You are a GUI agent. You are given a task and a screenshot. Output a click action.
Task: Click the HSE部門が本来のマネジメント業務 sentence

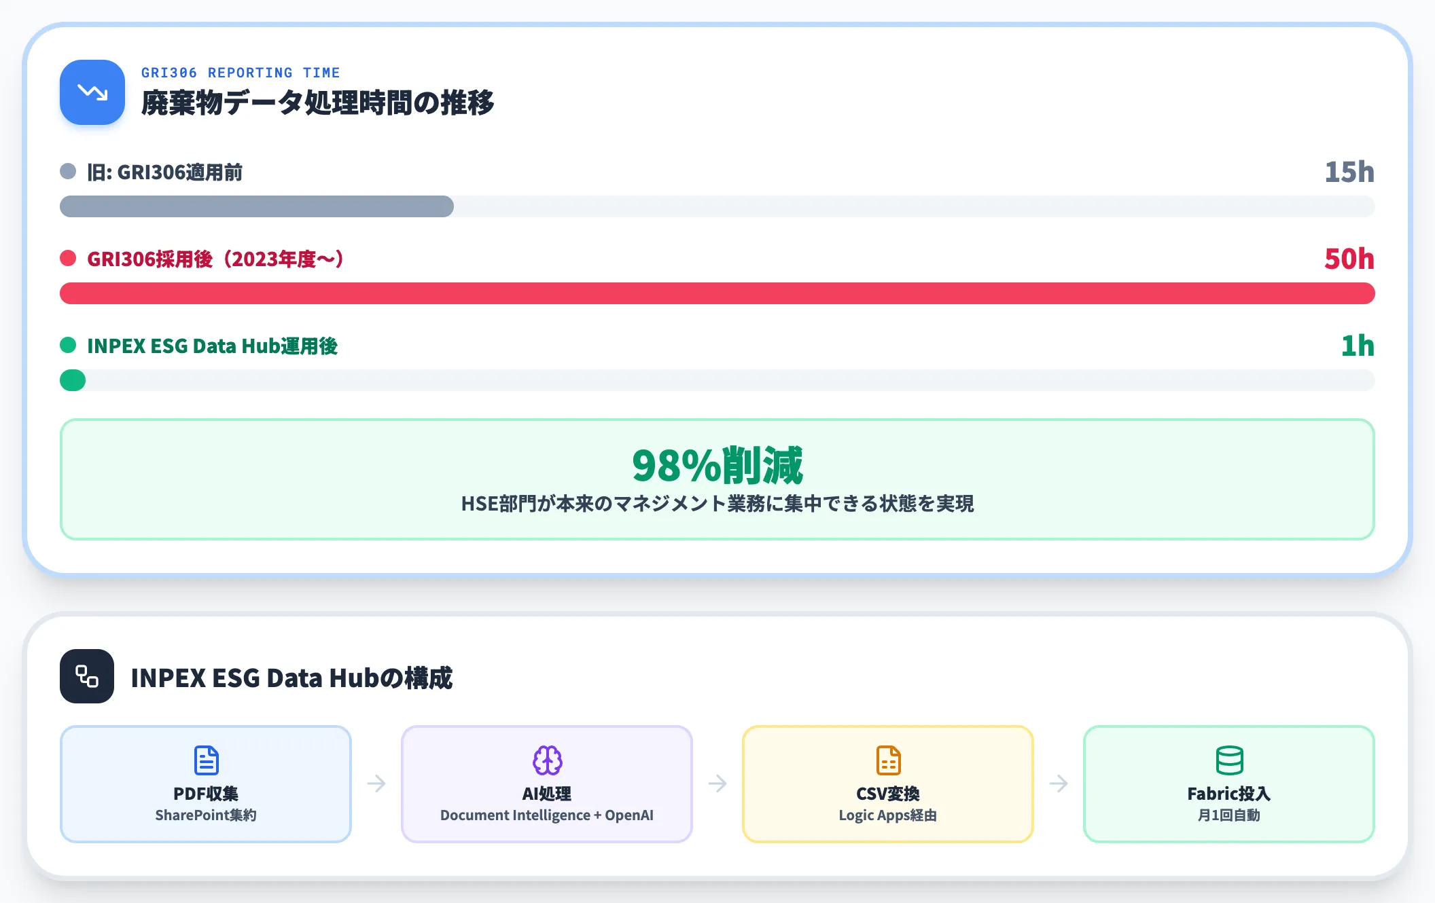click(717, 504)
